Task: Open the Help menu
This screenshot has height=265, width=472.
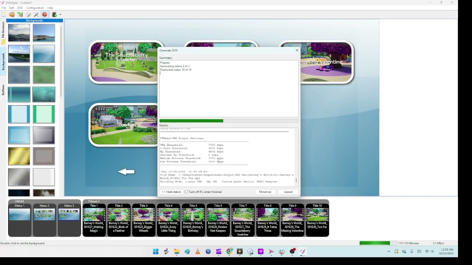Action: coord(50,8)
